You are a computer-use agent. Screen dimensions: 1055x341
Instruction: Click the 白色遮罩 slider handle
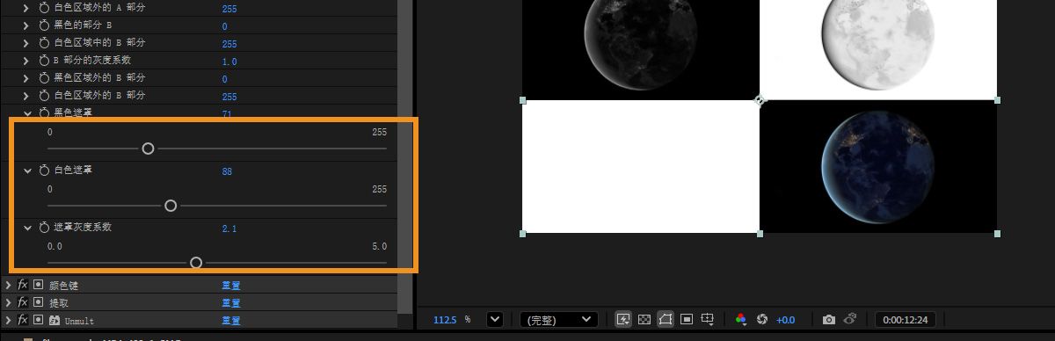point(171,206)
